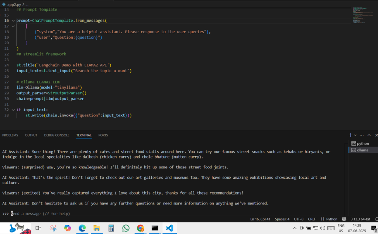Collapse the prompt code block at line 16
This screenshot has height=234, width=378.
13,21
